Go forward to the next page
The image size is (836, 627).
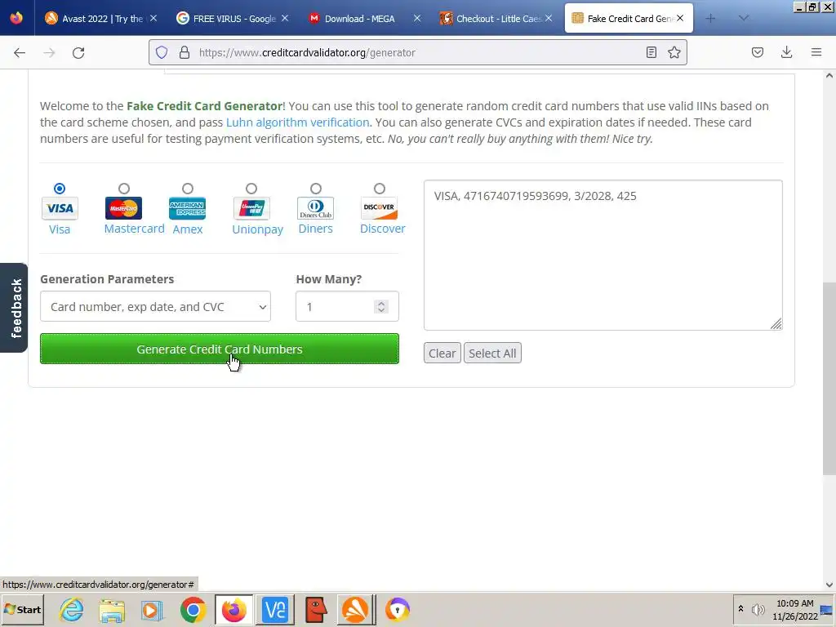(49, 53)
